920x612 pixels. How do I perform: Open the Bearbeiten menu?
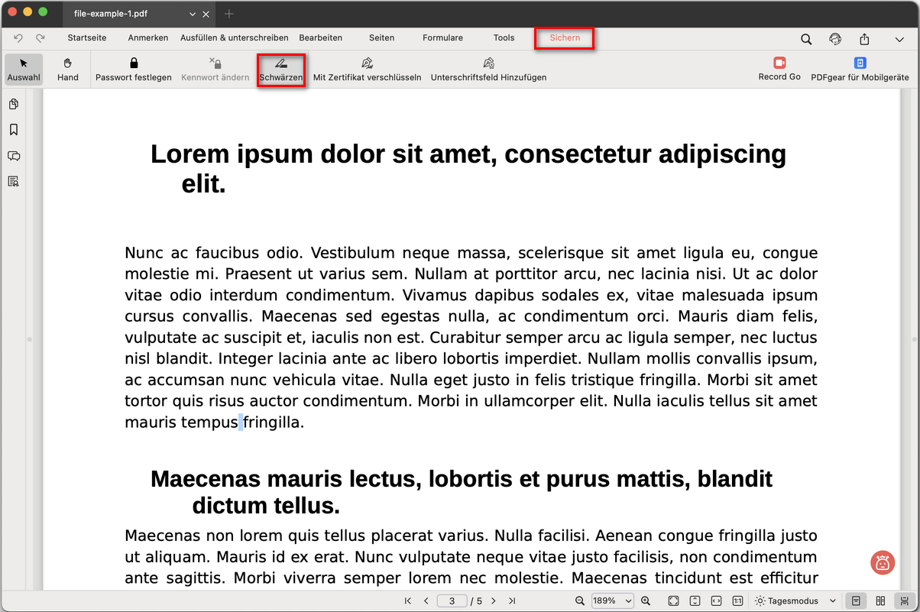point(322,37)
